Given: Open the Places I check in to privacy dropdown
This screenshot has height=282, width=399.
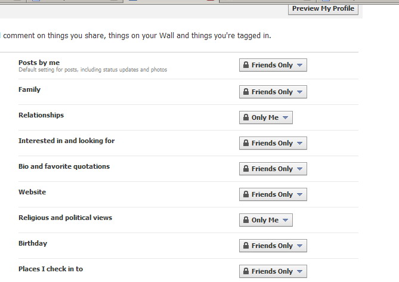Looking at the screenshot, I should 273,271.
